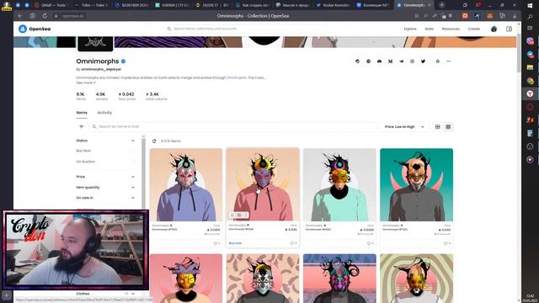The image size is (539, 303).
Task: Click the floor price 0.042 stat
Action: tap(127, 96)
